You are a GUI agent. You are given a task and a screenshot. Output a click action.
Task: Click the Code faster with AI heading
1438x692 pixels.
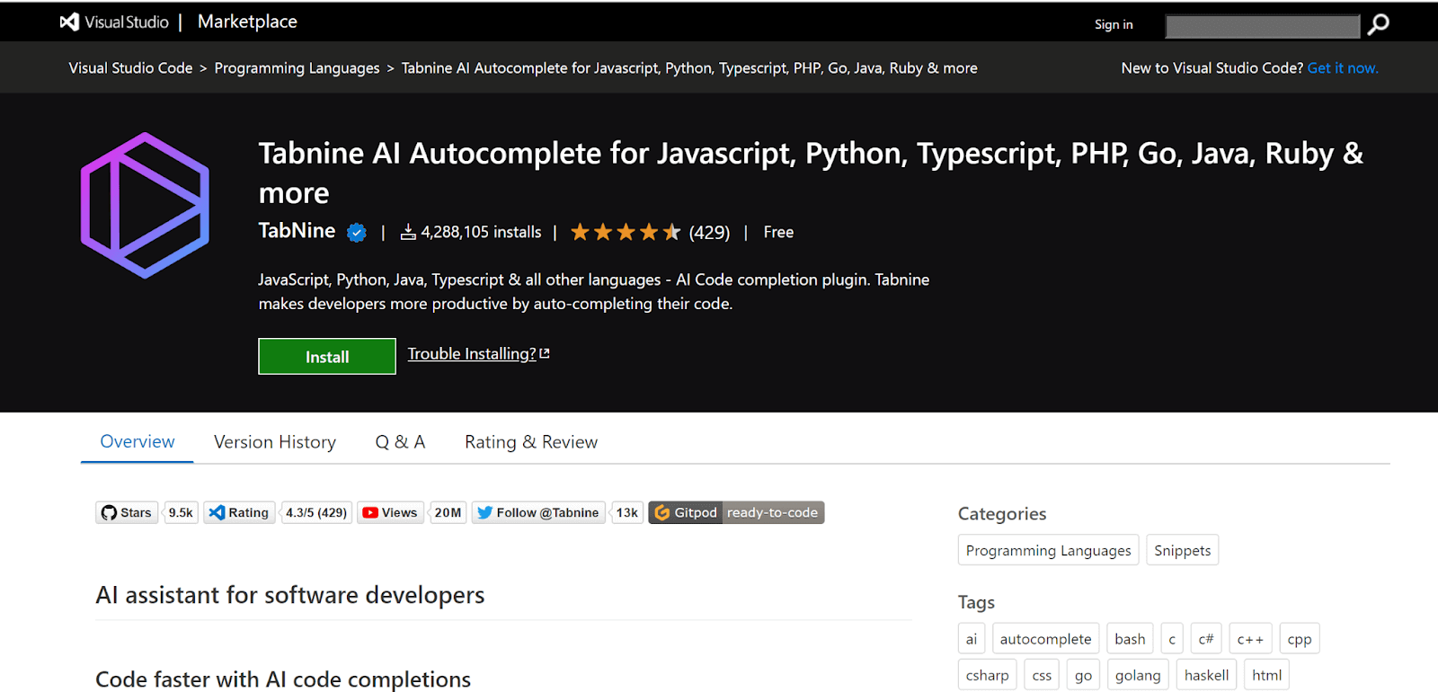[x=283, y=679]
